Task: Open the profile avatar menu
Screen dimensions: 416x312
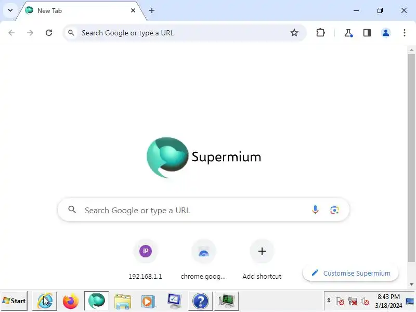Action: click(386, 33)
